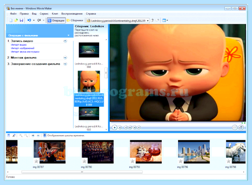This screenshot has height=185, width=252.
Task: Select storyboard clip img 00796
Action: (x=194, y=152)
